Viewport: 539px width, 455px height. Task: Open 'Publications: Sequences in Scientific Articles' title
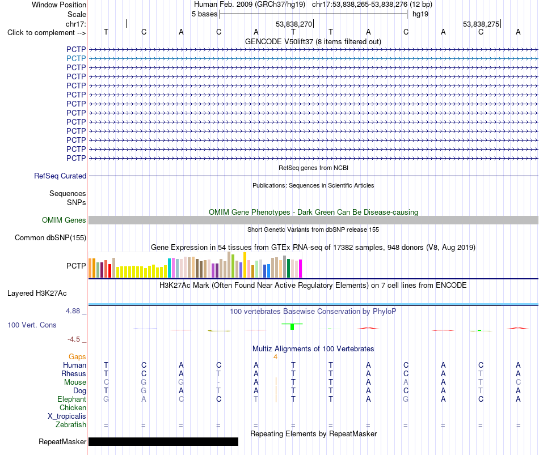click(x=313, y=185)
